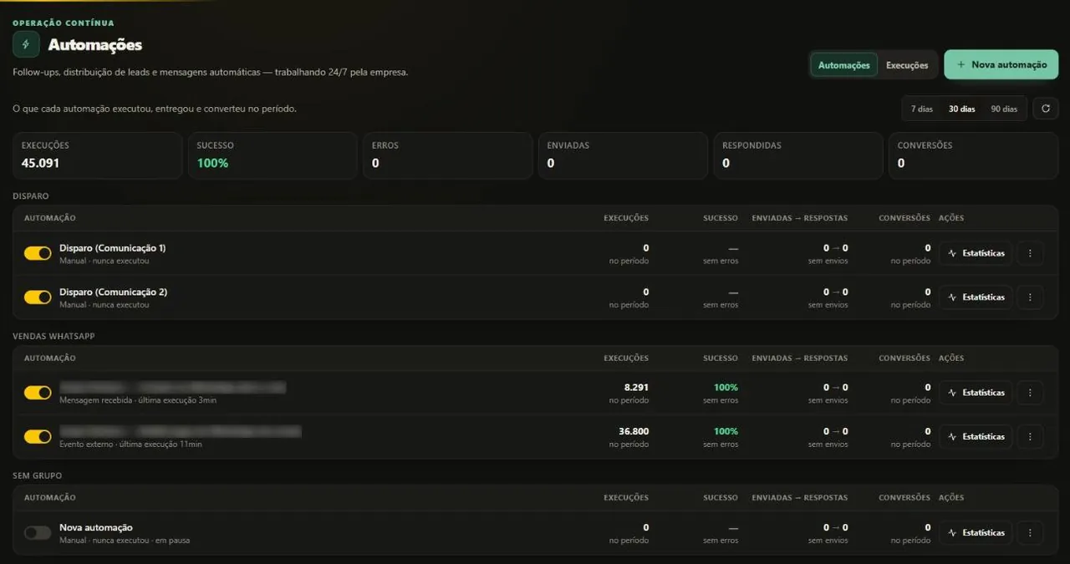Open Estatísticas for Disparo (Comunicação 2)

pyautogui.click(x=976, y=297)
